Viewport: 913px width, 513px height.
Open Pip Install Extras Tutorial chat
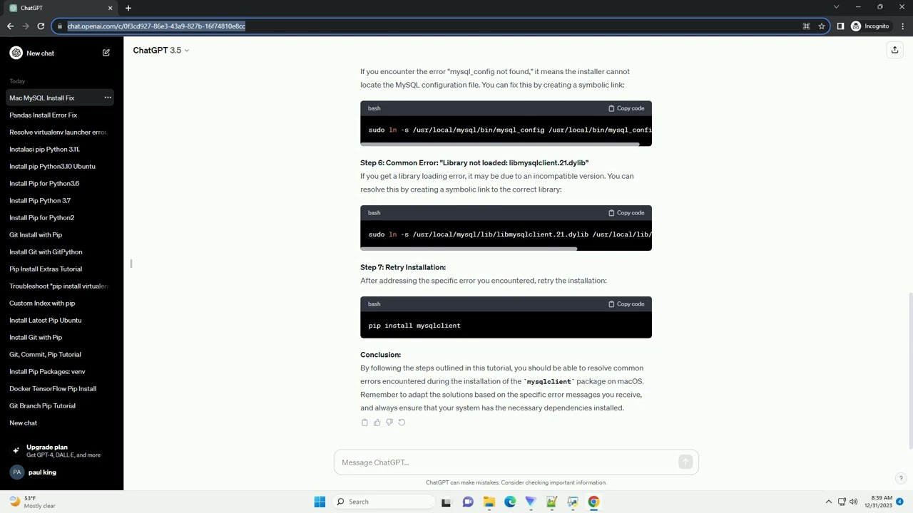[x=61, y=269]
